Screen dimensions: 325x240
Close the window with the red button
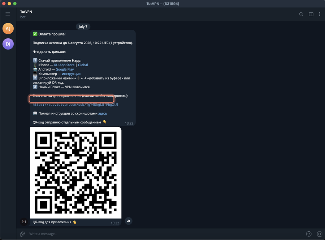pyautogui.click(x=4, y=4)
